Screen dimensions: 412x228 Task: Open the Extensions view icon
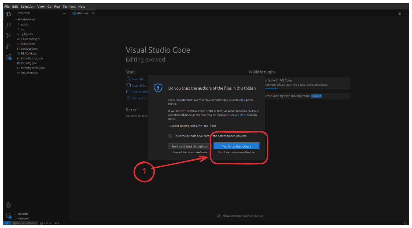coord(8,57)
